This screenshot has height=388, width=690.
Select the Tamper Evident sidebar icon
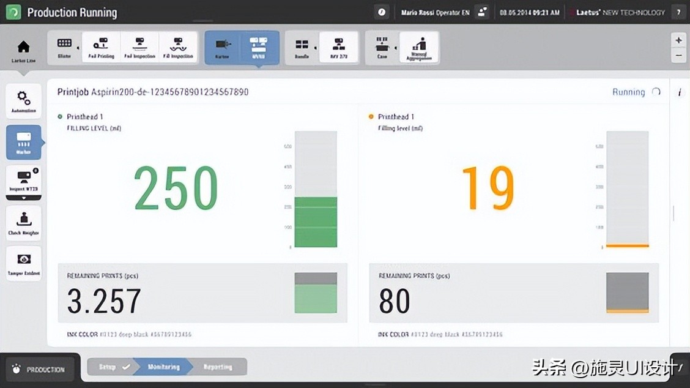point(24,262)
